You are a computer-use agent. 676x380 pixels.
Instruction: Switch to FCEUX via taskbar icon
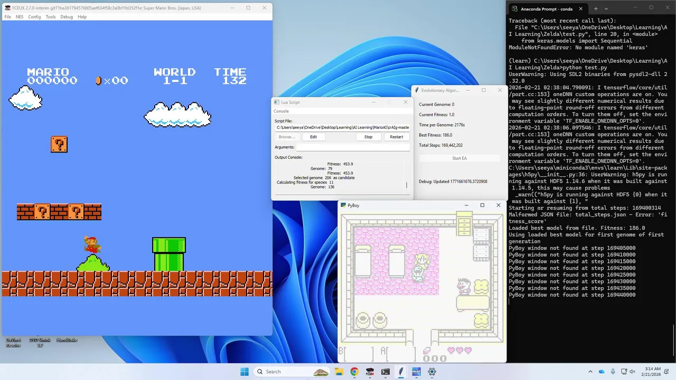370,372
